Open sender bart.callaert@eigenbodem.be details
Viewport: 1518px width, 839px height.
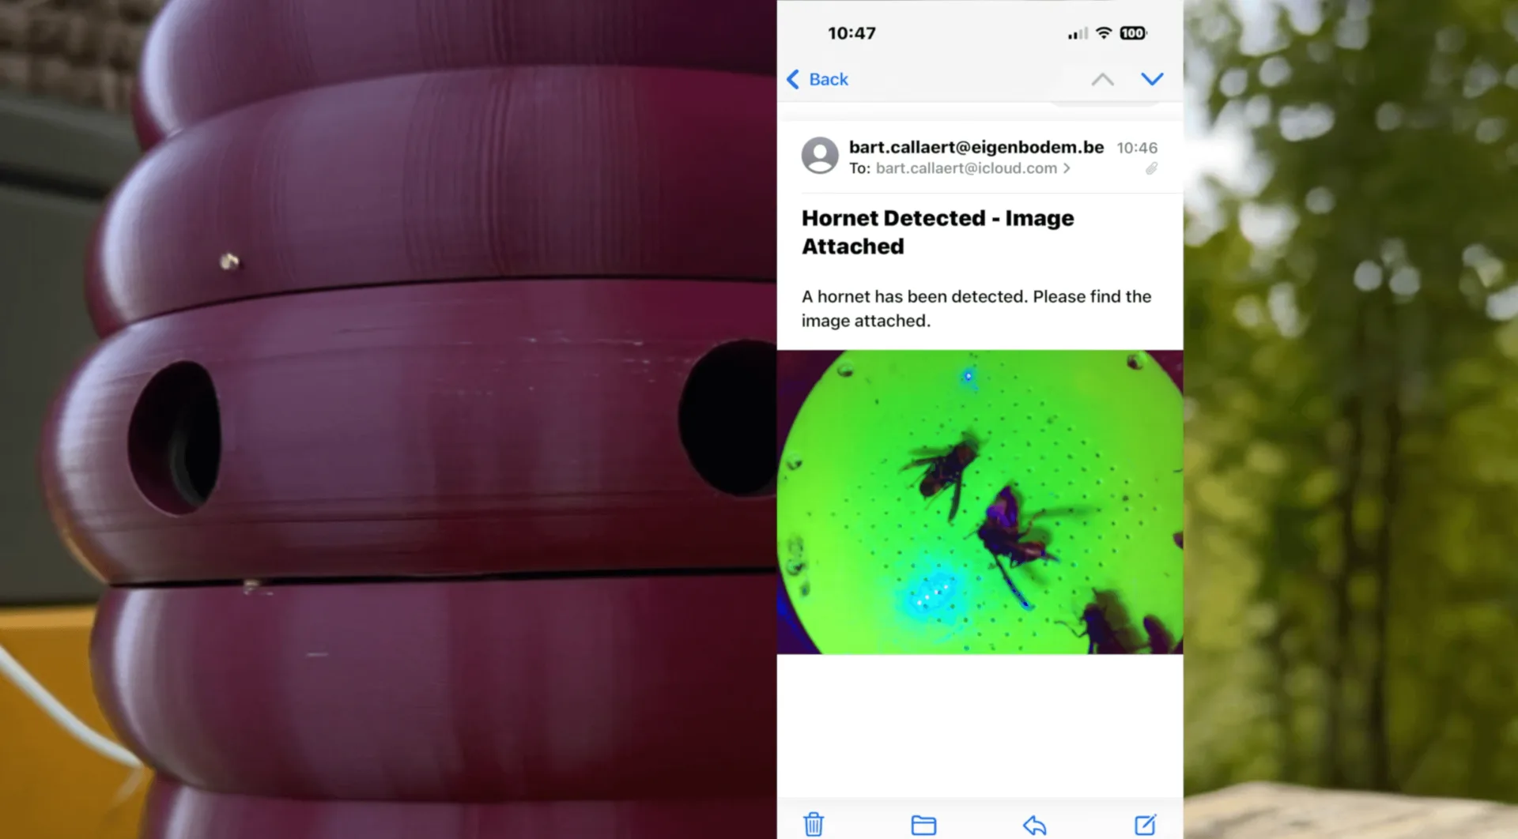(x=976, y=147)
